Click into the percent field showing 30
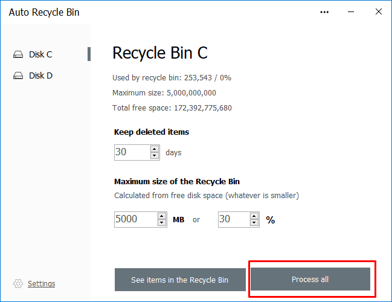 233,219
